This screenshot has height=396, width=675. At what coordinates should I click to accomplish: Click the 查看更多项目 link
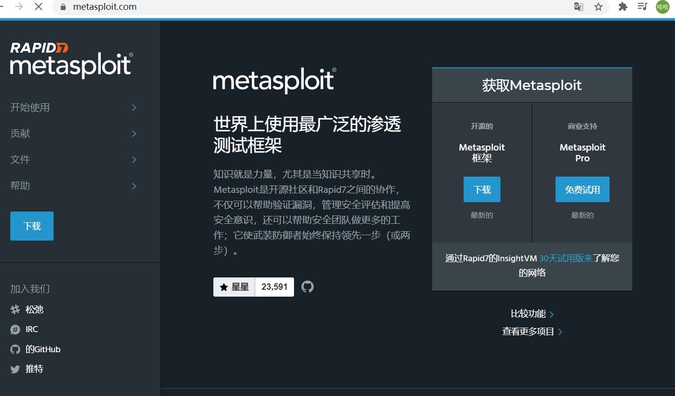click(528, 332)
